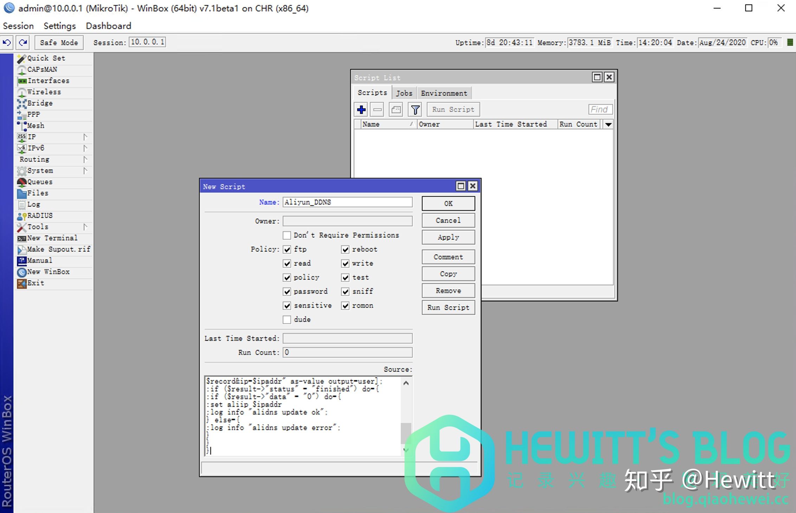
Task: Uncheck the read policy
Action: [x=287, y=264]
